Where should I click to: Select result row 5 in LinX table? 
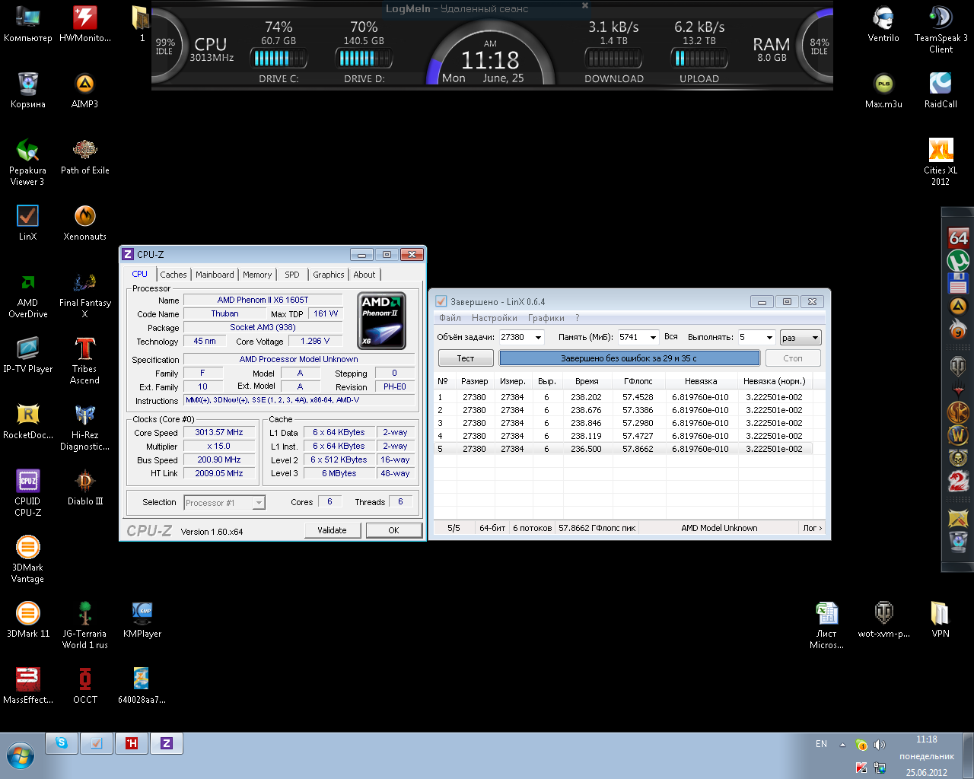click(x=623, y=449)
